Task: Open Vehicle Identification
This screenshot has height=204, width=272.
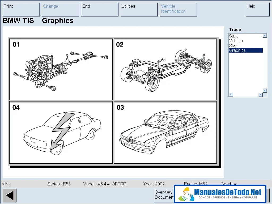Action: coord(178,9)
